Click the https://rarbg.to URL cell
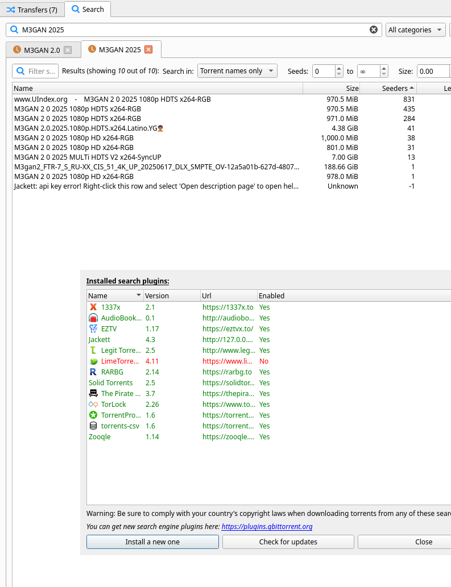This screenshot has width=451, height=587. 227,372
